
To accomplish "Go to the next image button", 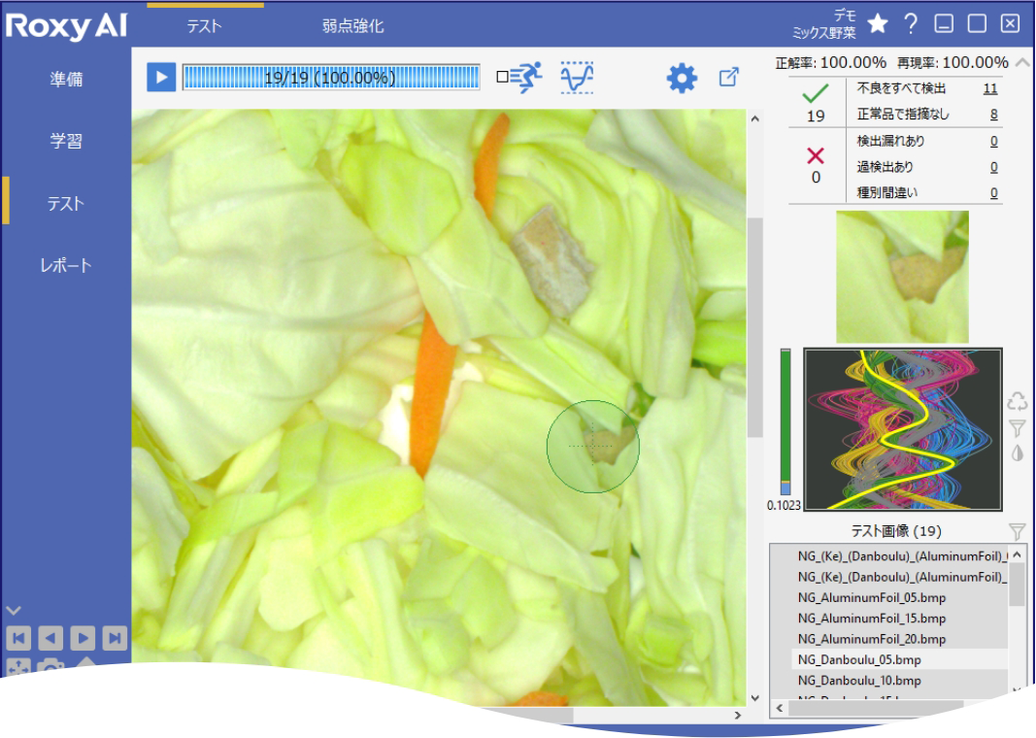I will coord(83,638).
